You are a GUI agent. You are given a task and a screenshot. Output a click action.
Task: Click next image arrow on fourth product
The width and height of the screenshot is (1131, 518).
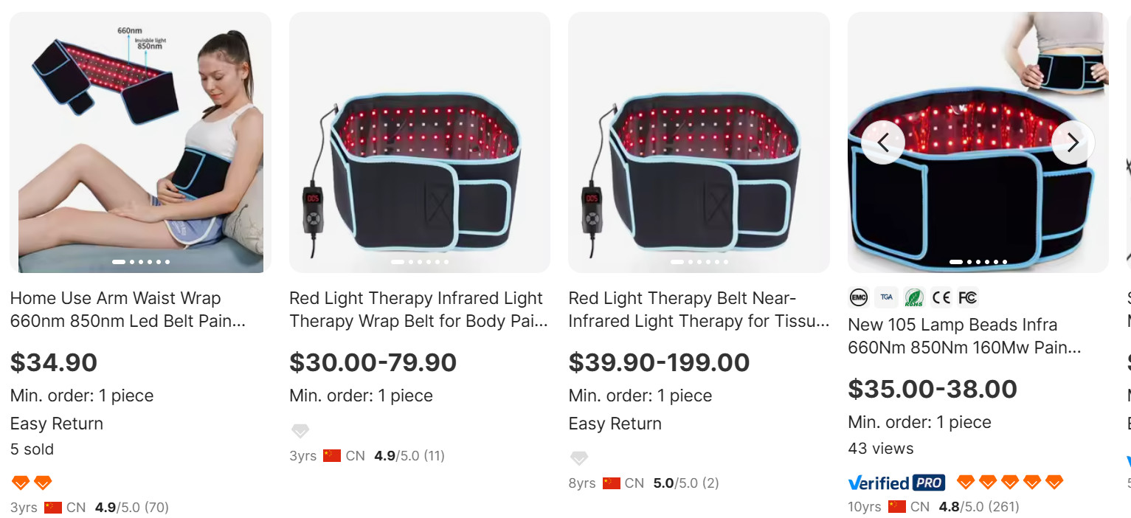coord(1072,142)
